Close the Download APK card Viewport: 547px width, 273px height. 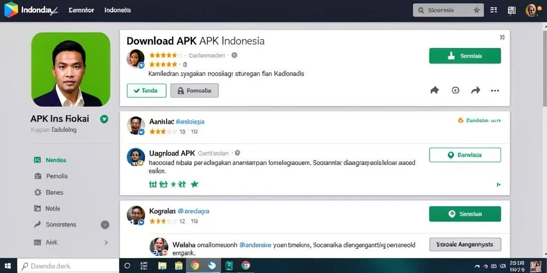(x=502, y=37)
